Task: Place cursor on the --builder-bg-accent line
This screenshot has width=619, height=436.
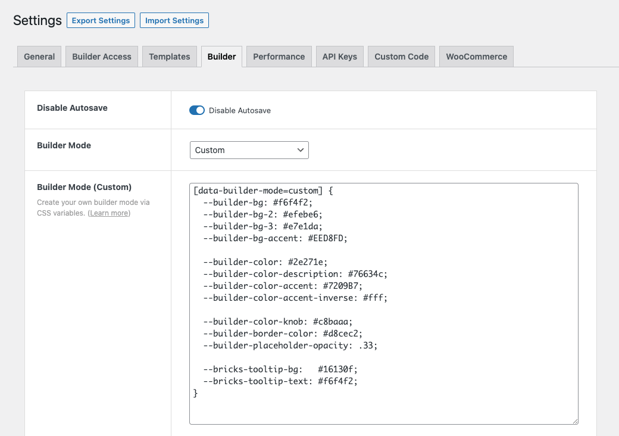Action: (x=275, y=238)
